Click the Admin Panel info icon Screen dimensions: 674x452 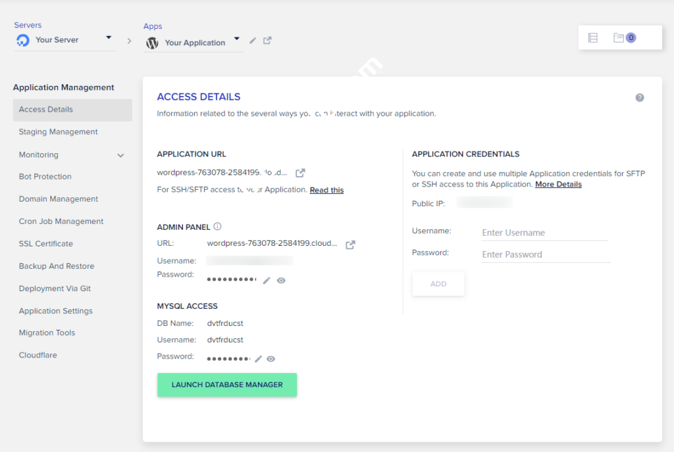point(217,227)
